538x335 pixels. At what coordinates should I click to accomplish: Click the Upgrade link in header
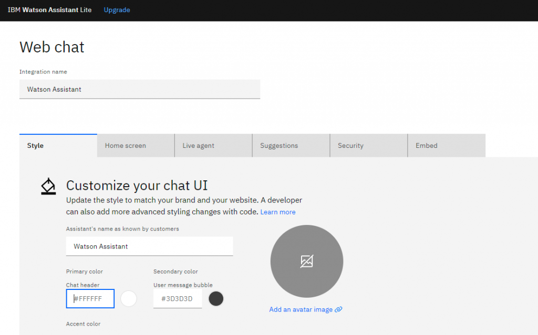117,10
